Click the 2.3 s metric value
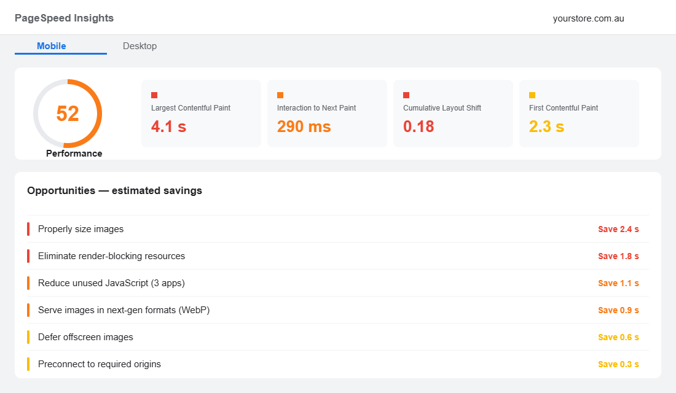This screenshot has height=393, width=676. (x=547, y=126)
